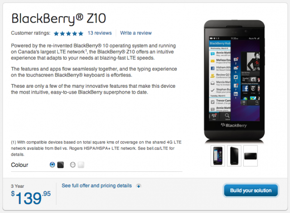View the front-facing phone thumbnail

pyautogui.click(x=217, y=156)
